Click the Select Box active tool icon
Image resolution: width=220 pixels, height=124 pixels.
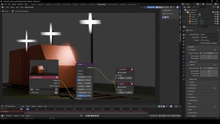[164, 14]
